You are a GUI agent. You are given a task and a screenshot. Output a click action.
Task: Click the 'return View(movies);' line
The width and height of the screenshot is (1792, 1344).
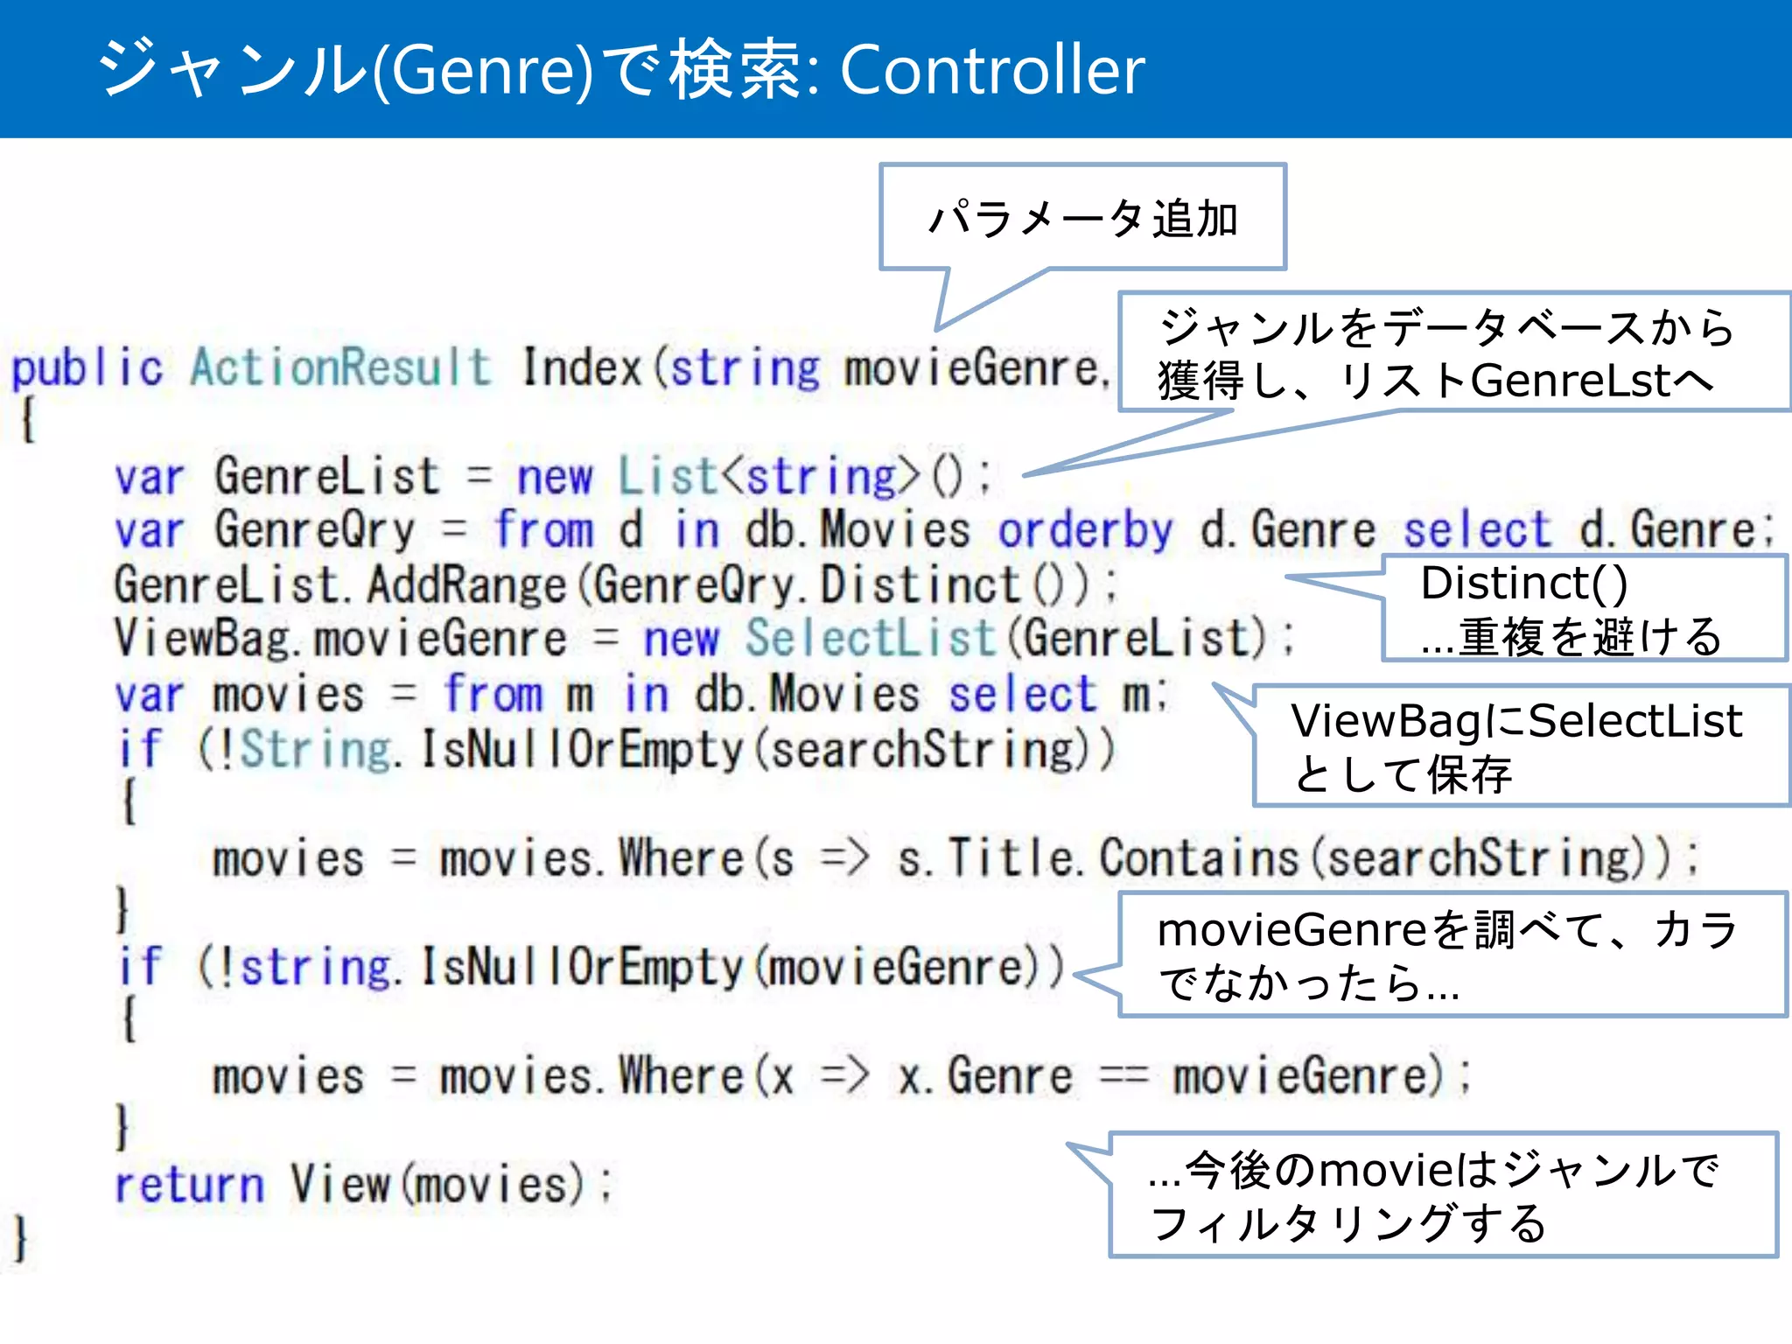pos(364,1185)
